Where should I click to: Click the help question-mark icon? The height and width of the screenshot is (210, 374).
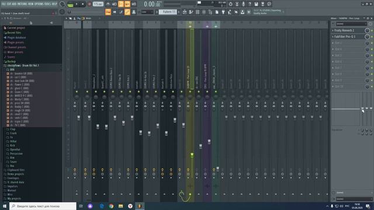[250, 4]
